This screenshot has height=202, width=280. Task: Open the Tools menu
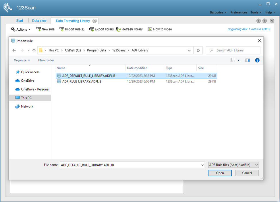point(256,12)
